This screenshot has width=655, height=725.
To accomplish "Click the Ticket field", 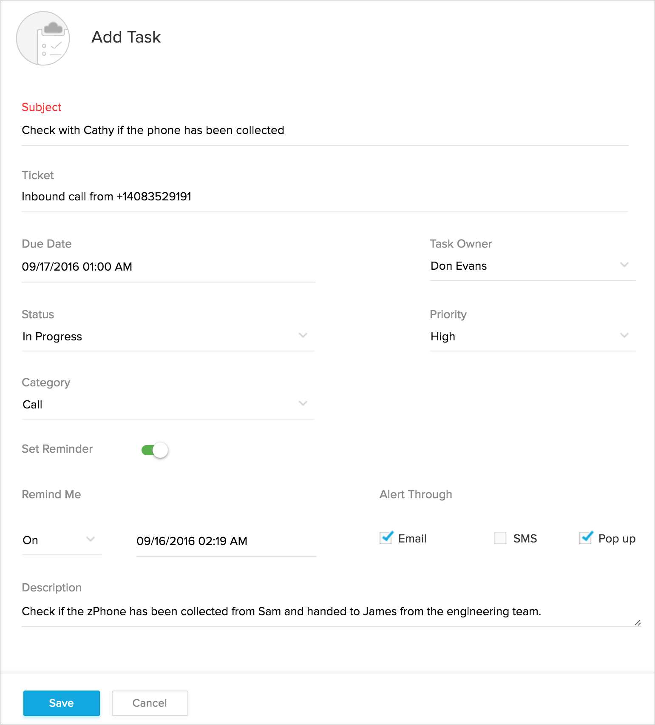I will click(x=325, y=197).
